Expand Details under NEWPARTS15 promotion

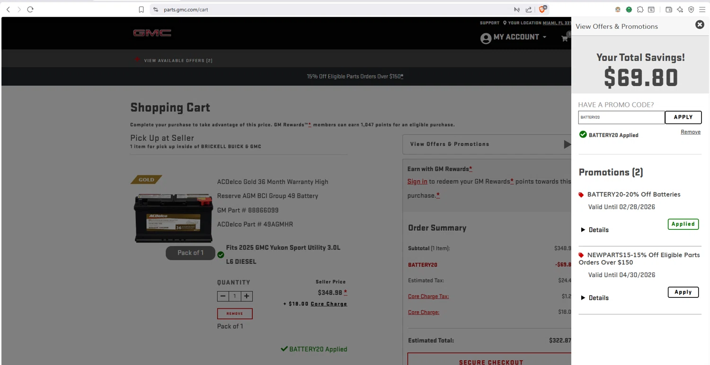click(595, 298)
